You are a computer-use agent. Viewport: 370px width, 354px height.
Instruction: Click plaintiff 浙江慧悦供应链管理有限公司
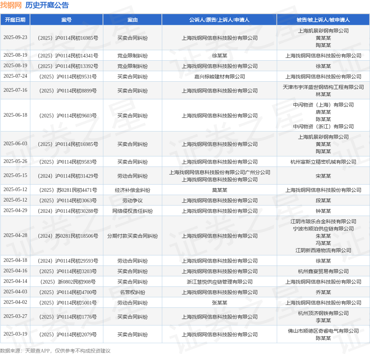point(219,282)
